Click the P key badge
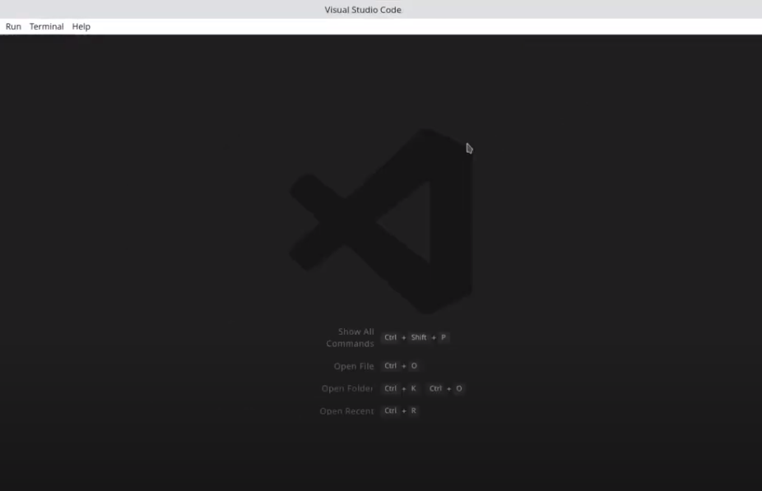The height and width of the screenshot is (491, 762). (x=443, y=337)
